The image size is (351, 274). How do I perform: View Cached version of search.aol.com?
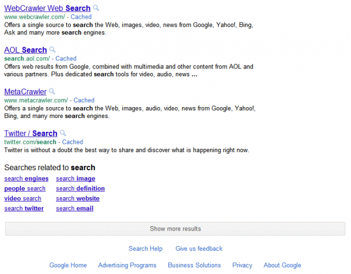pos(66,59)
